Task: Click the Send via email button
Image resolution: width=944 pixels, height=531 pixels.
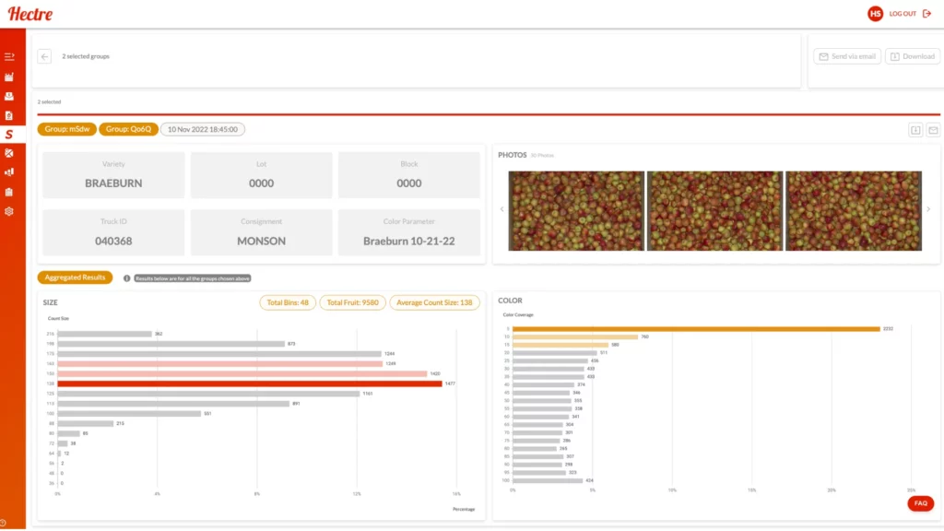Action: point(846,56)
